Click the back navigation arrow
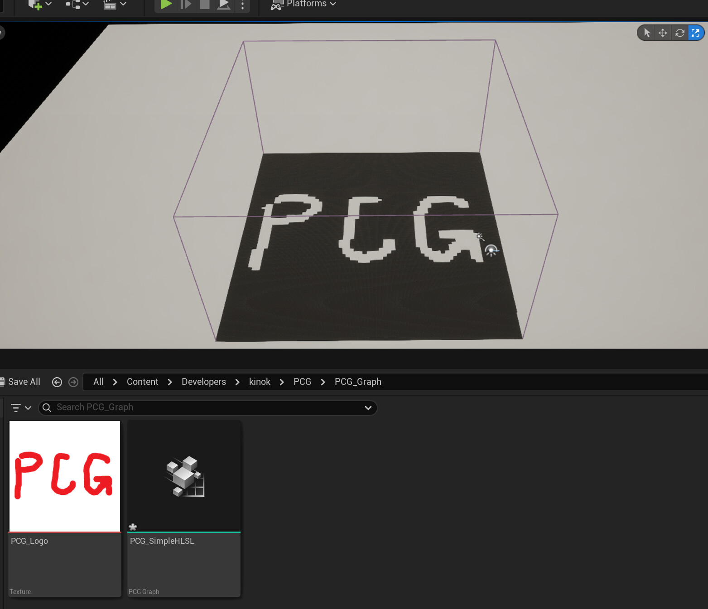Screen dimensions: 708x609 click(57, 382)
